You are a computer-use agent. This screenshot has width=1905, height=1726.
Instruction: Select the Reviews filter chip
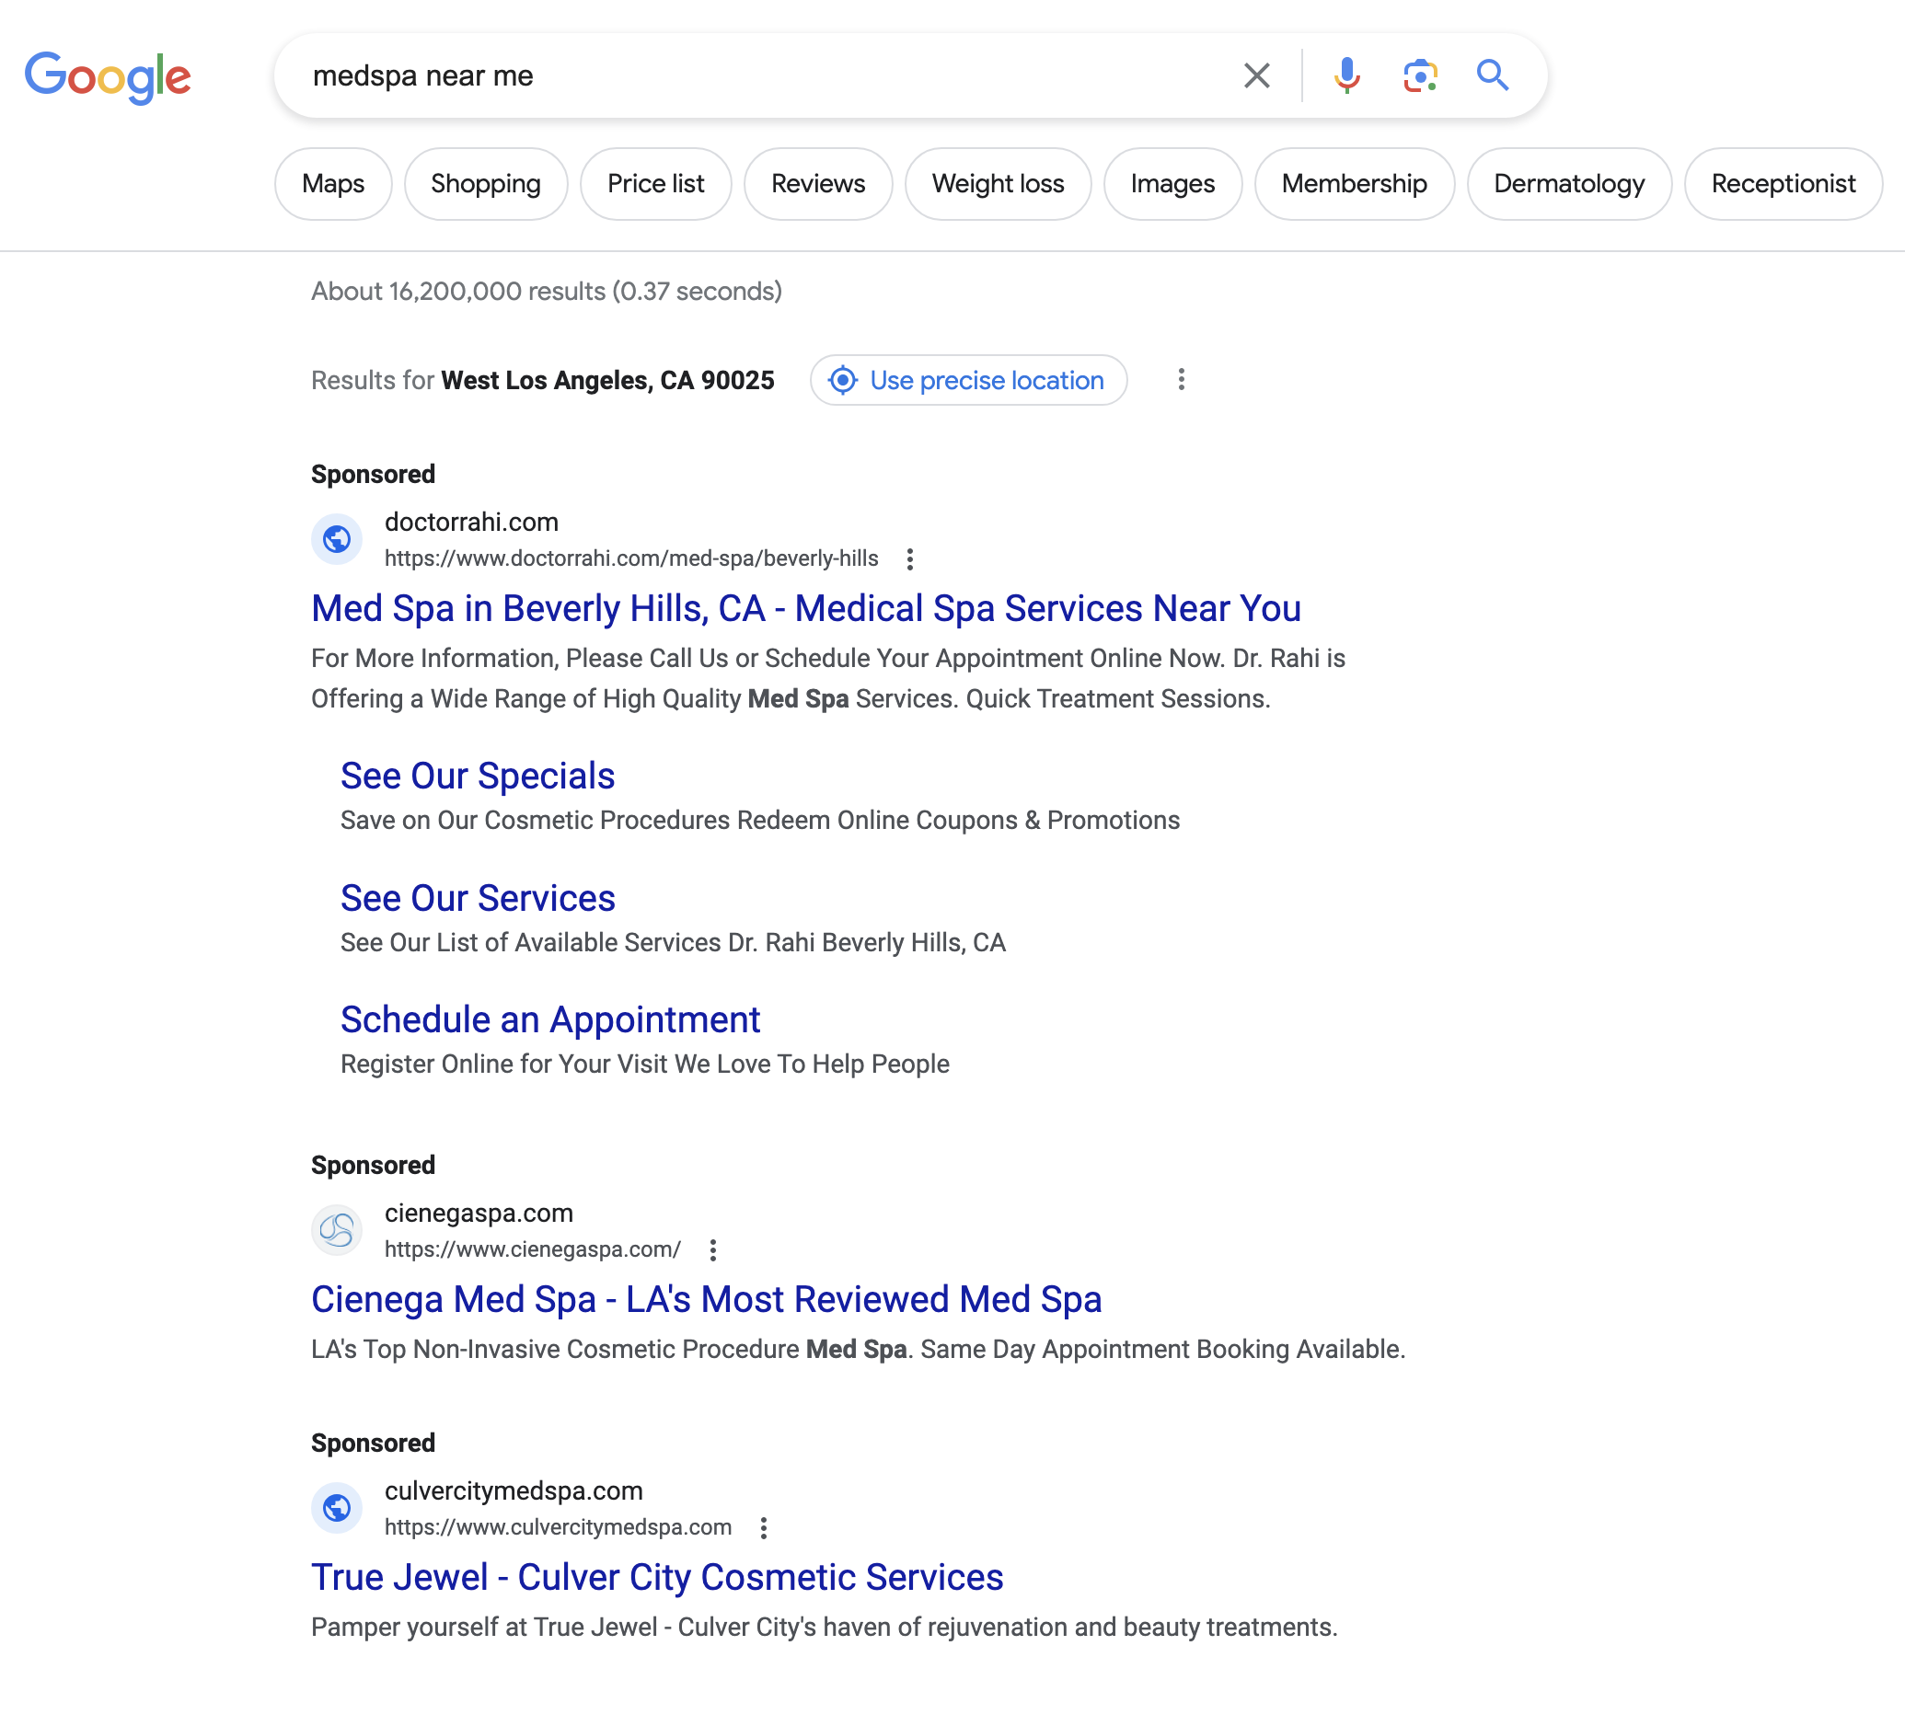point(818,184)
